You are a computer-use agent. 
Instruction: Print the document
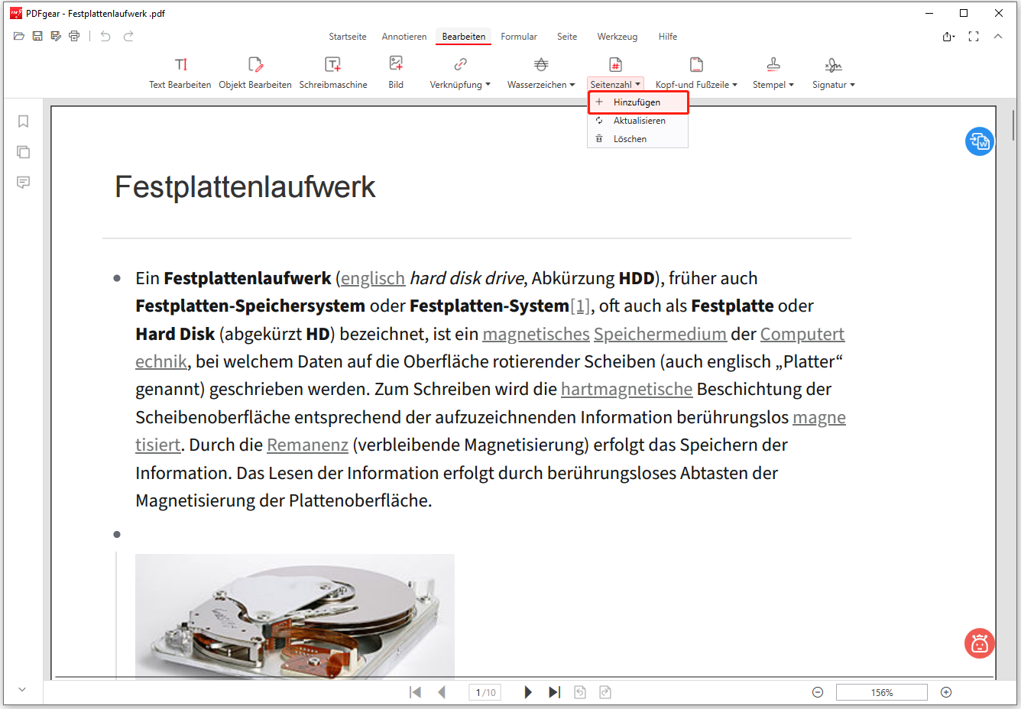pos(73,36)
